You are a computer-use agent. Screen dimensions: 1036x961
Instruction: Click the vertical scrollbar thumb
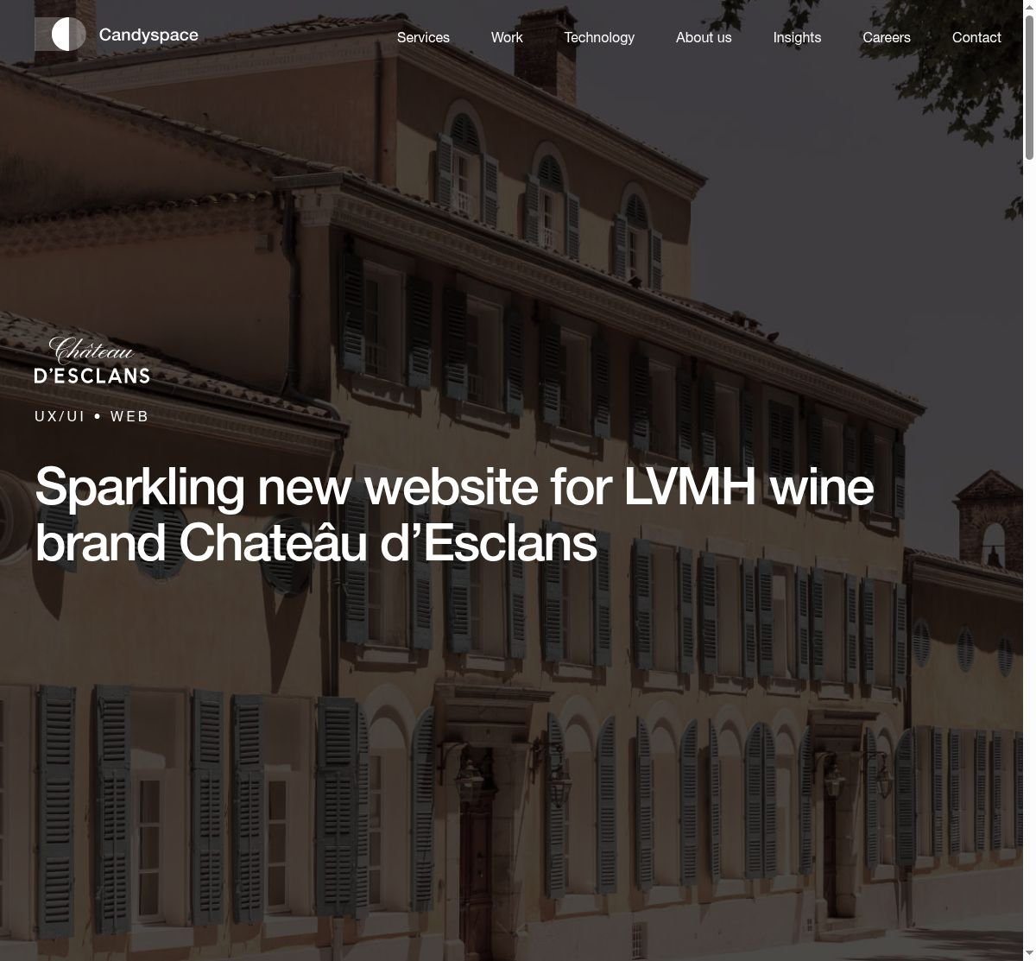click(x=1029, y=86)
